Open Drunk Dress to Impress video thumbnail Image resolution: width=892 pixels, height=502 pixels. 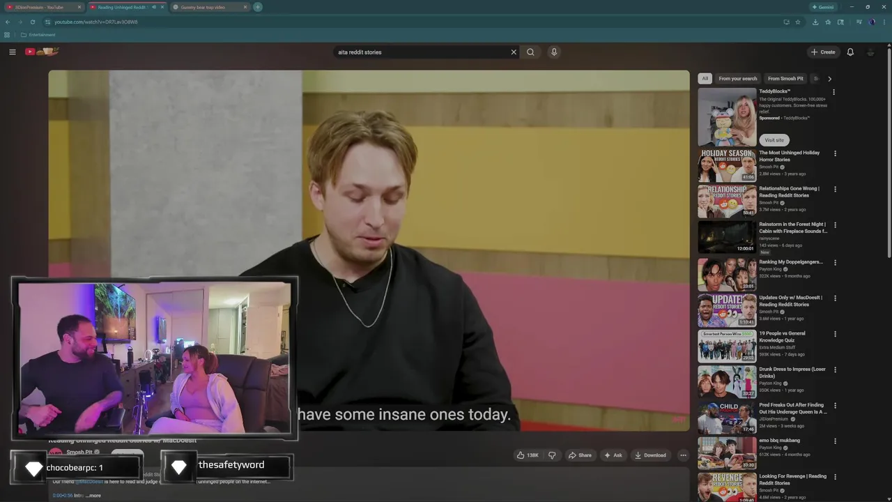point(727,382)
